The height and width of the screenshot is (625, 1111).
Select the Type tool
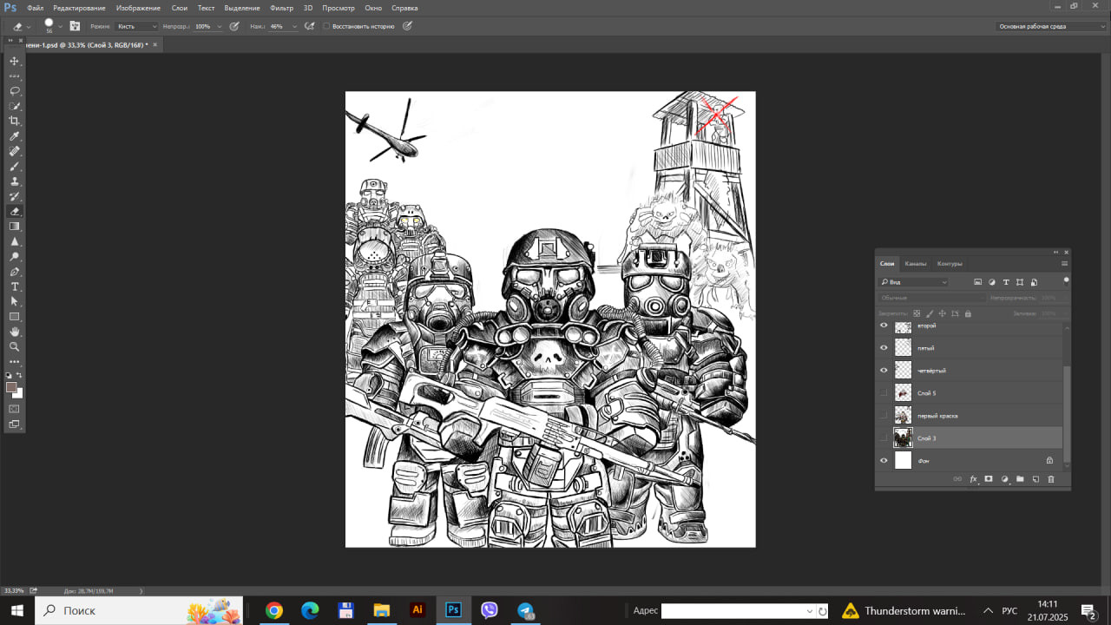[x=15, y=286]
